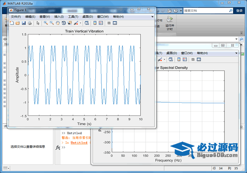
Task: Select the Brush data tool in Figure 1
Action: 76,23
